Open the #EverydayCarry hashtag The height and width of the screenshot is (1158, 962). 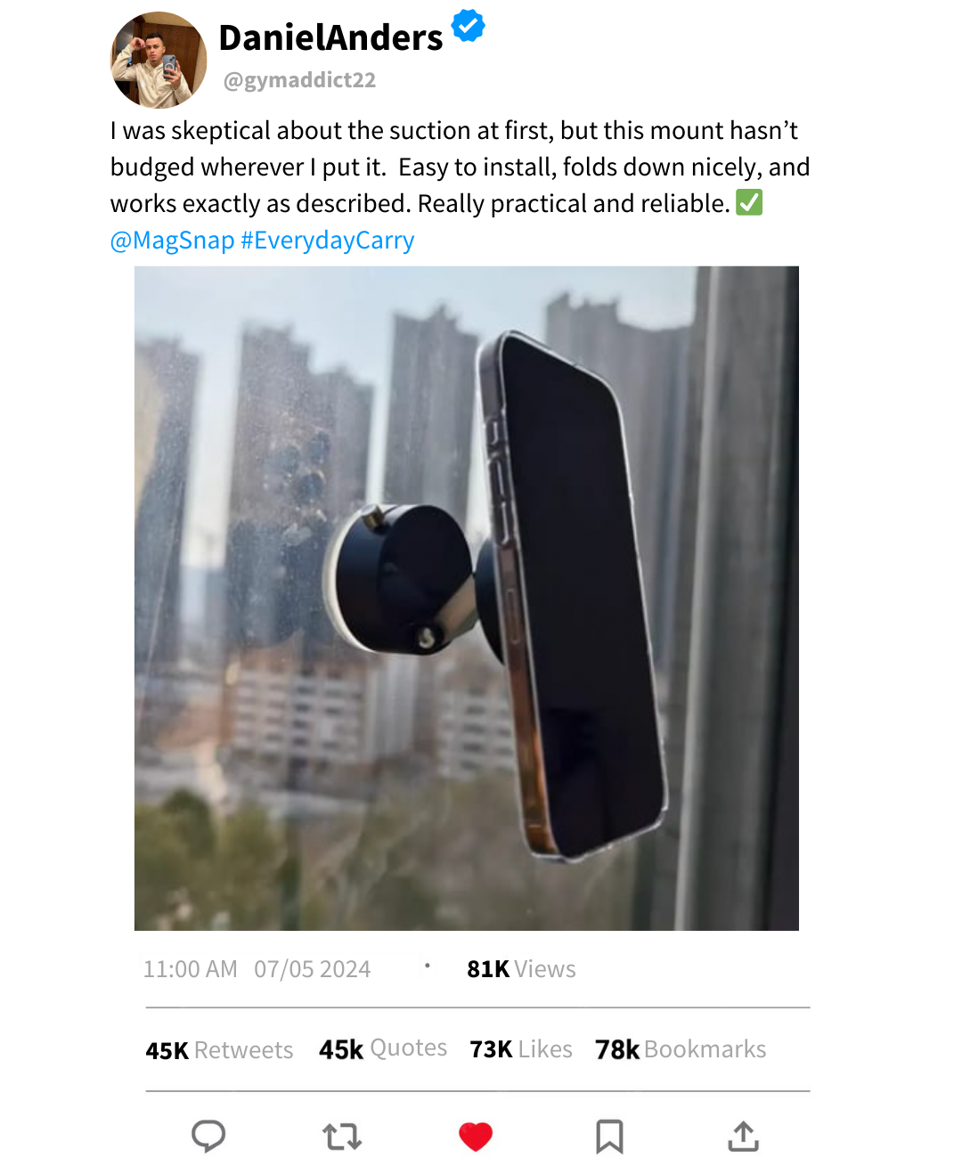coord(328,241)
